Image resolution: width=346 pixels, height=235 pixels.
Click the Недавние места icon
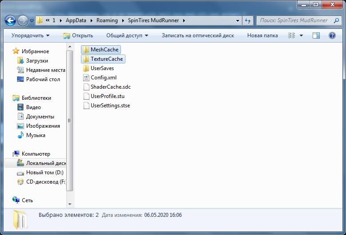point(20,70)
